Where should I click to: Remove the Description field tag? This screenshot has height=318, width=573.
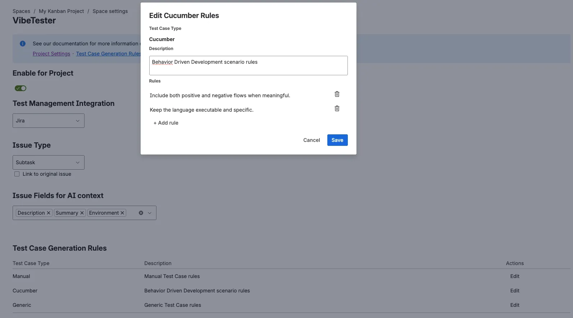click(49, 213)
